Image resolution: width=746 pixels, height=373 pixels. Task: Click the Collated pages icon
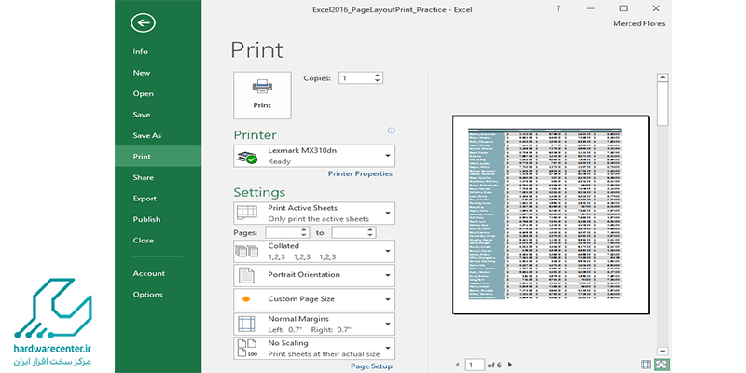pos(247,251)
